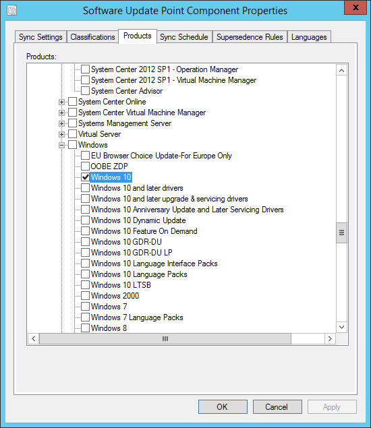Click the horizontal scrollbar left arrow

34,339
